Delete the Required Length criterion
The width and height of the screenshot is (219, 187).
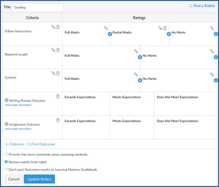coord(58,50)
